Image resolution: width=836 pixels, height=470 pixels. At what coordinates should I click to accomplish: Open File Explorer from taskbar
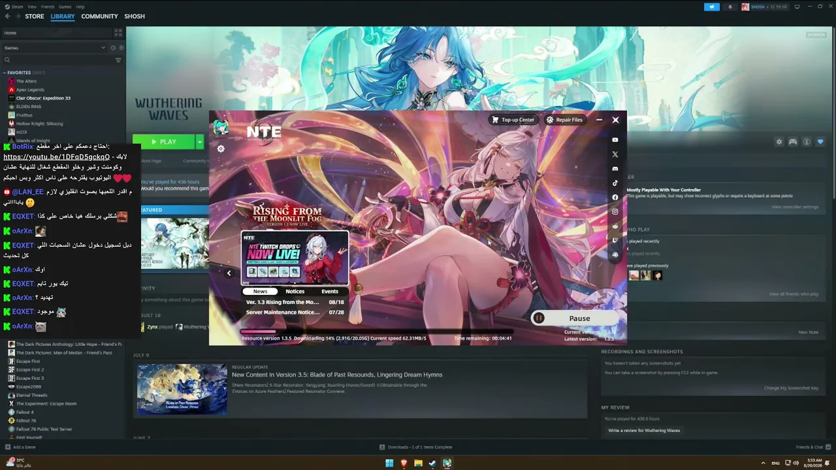(418, 463)
